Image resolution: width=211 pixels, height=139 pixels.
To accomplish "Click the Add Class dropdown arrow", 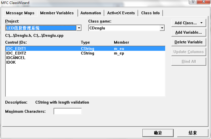I will click(x=202, y=23).
